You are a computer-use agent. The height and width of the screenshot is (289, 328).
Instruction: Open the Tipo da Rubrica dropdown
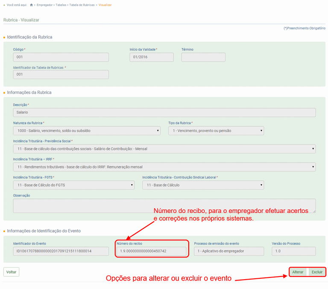pyautogui.click(x=216, y=131)
